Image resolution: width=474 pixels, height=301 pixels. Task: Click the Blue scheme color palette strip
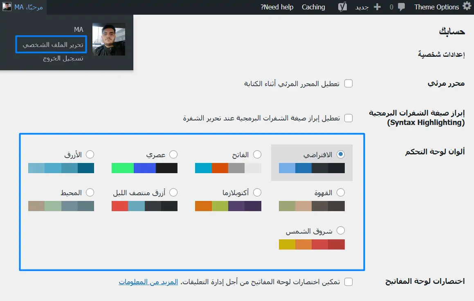(61, 168)
